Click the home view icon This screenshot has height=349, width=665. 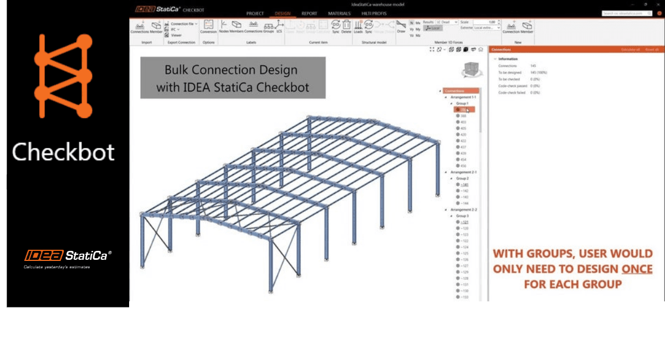tap(480, 49)
